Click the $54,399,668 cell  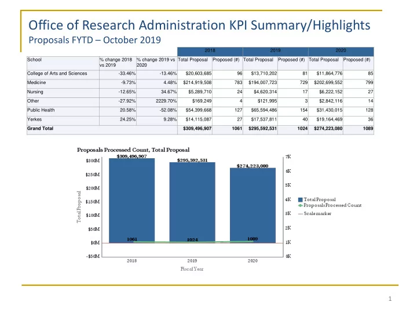pyautogui.click(x=195, y=110)
